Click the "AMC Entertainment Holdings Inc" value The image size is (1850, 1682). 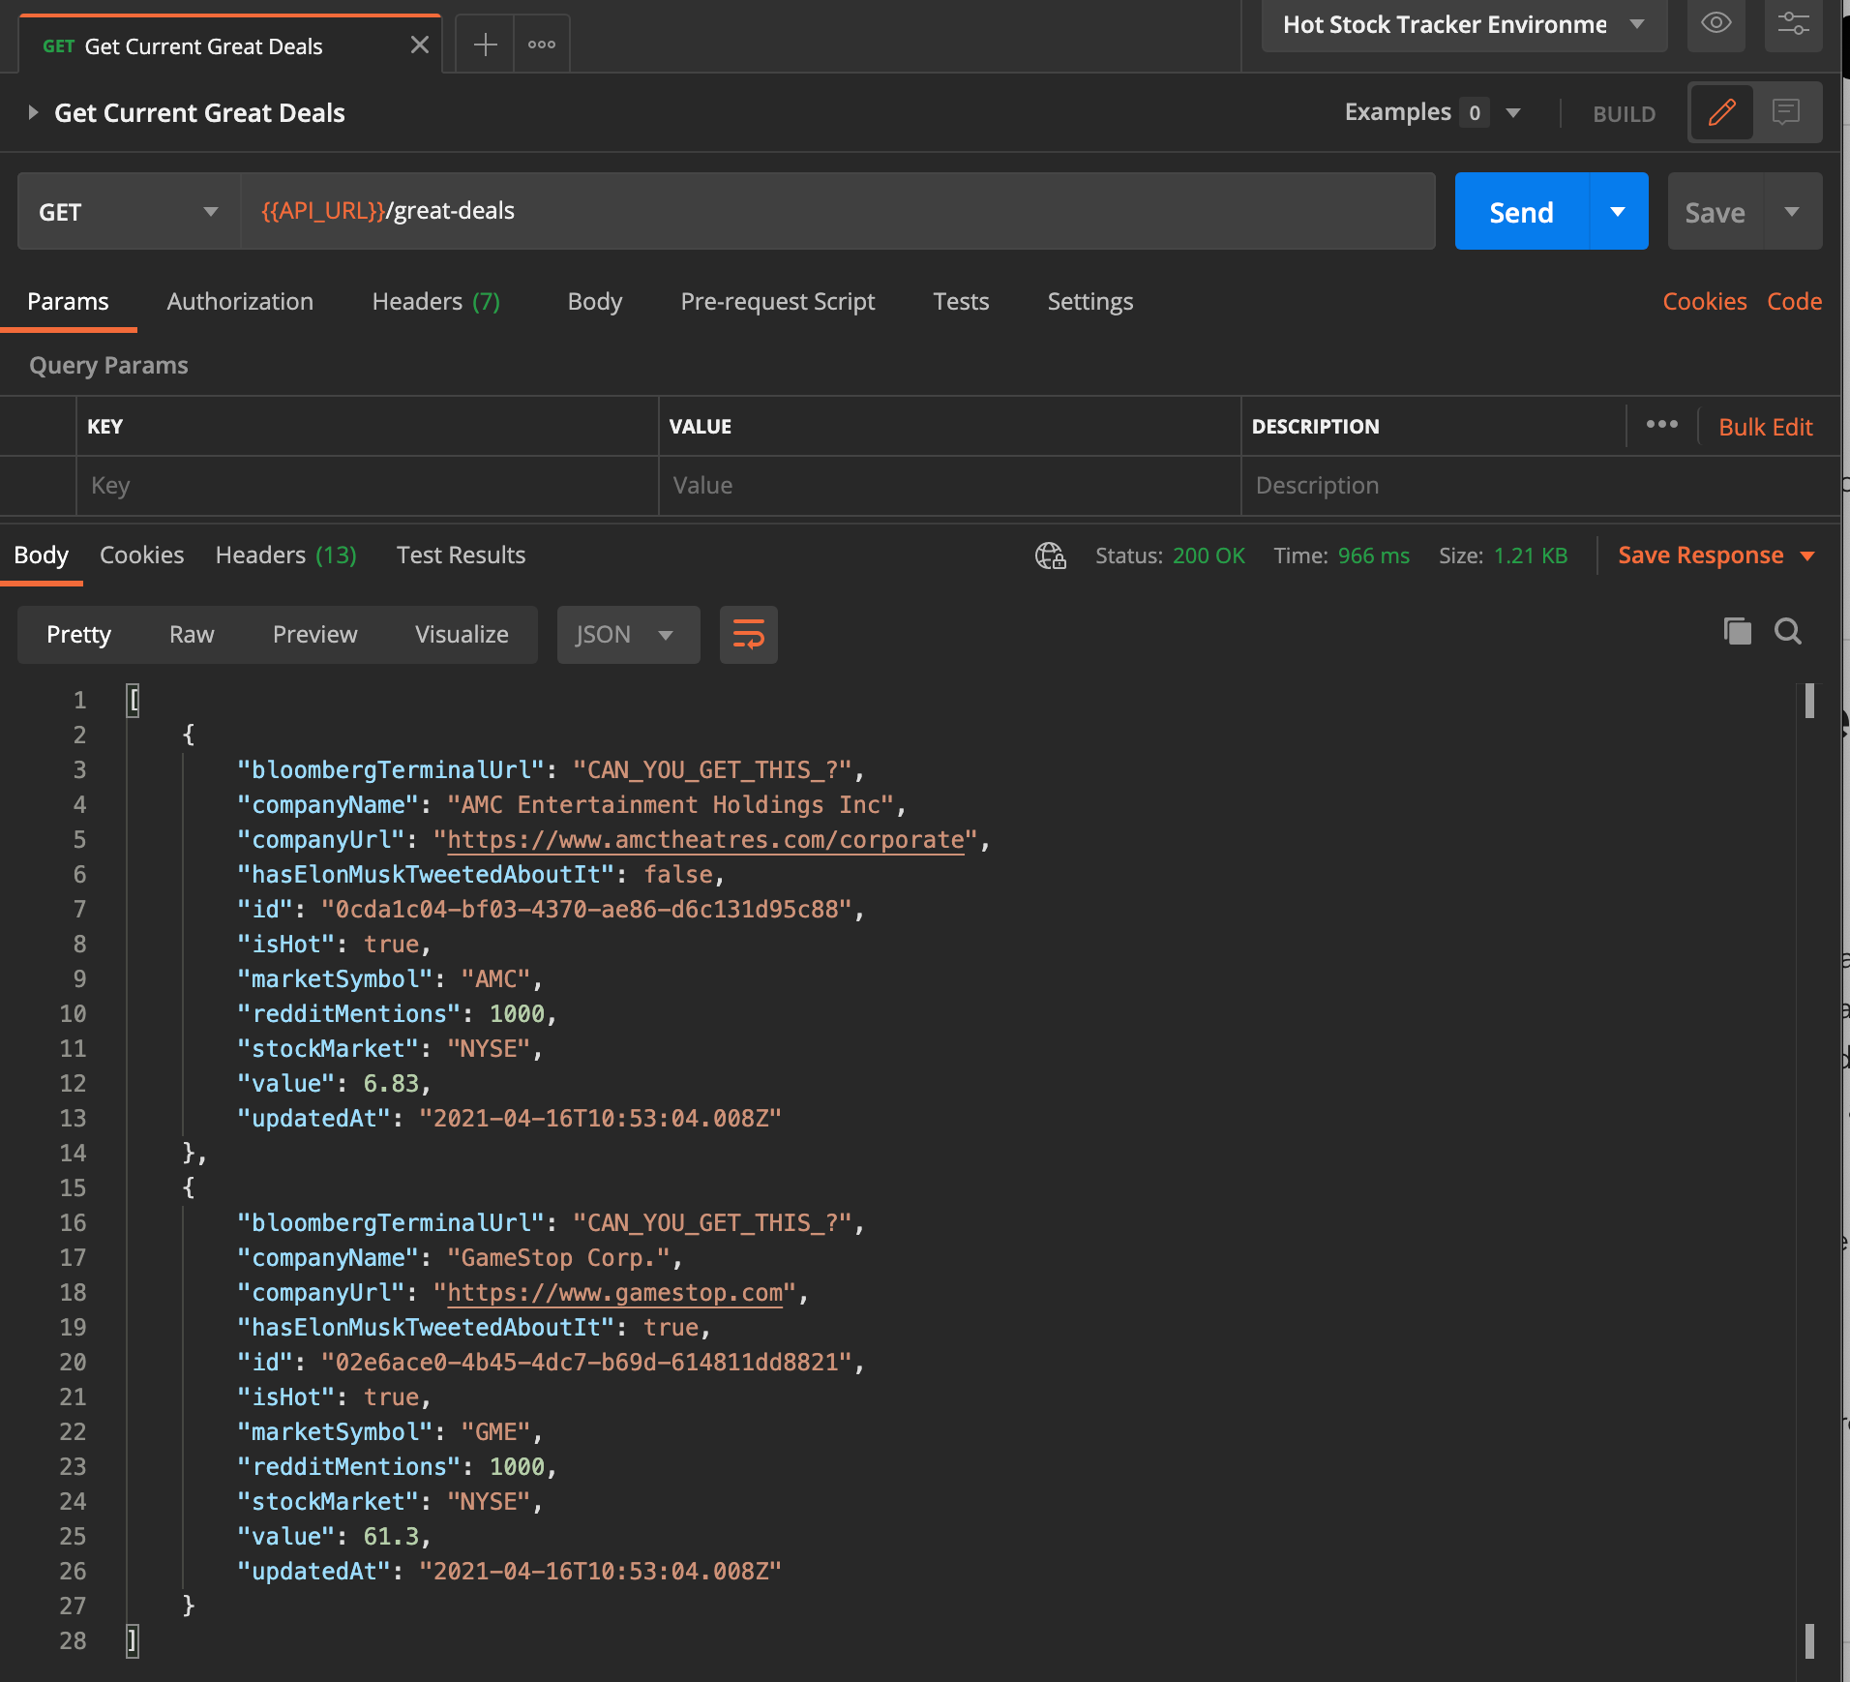point(671,805)
